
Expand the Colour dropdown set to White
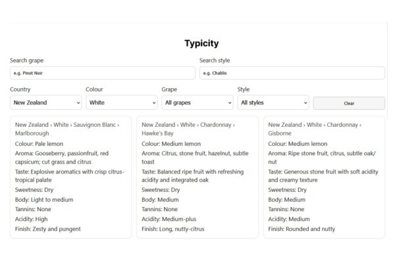121,103
